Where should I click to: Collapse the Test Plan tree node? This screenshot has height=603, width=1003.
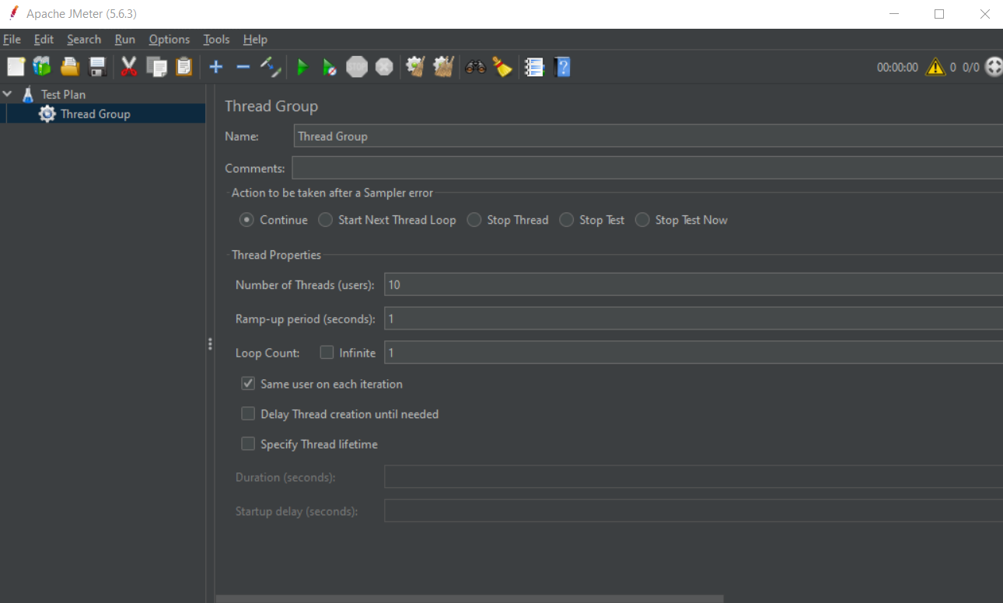click(x=8, y=94)
